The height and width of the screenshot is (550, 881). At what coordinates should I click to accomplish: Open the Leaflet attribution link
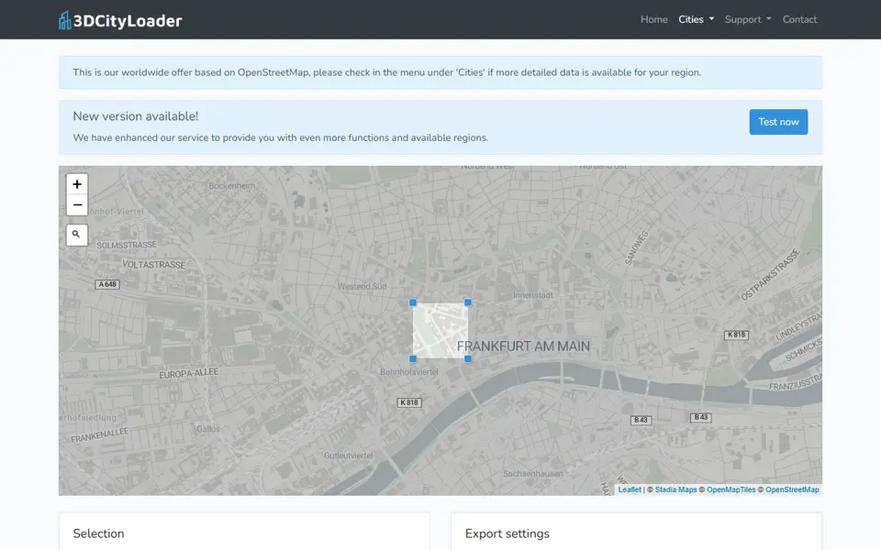click(630, 489)
